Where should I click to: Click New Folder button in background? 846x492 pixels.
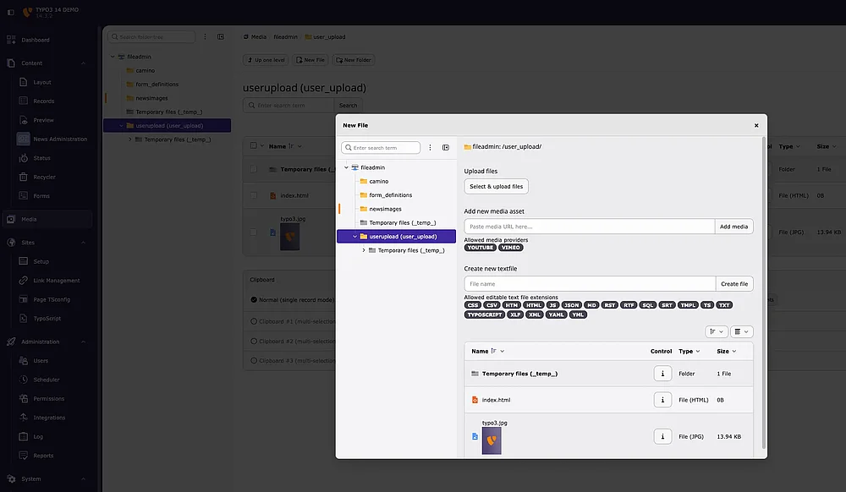354,60
